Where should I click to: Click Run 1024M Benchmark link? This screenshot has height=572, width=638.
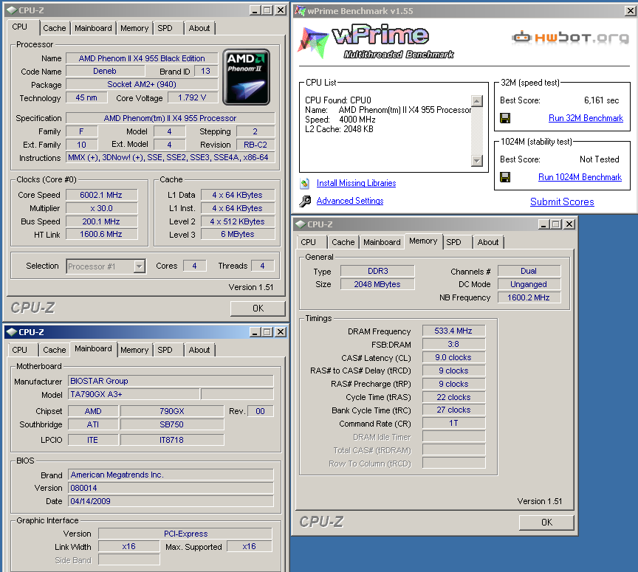click(580, 177)
